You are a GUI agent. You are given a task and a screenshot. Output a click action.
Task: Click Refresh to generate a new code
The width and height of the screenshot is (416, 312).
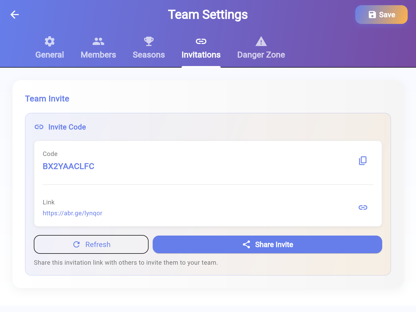[91, 244]
